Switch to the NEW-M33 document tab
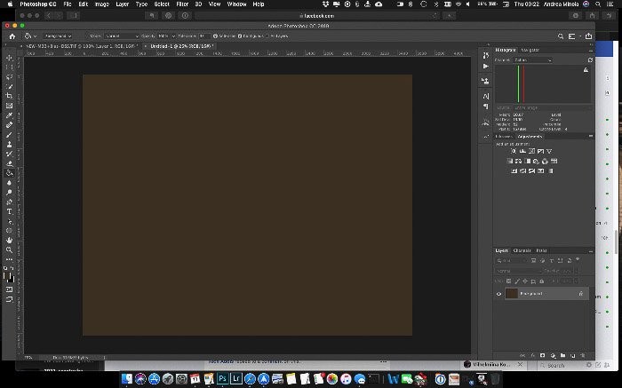622x388 pixels. pyautogui.click(x=82, y=46)
